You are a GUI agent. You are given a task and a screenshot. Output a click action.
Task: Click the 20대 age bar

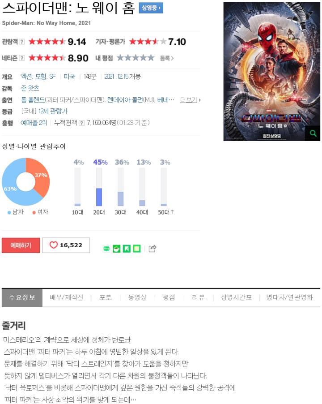[99, 187]
